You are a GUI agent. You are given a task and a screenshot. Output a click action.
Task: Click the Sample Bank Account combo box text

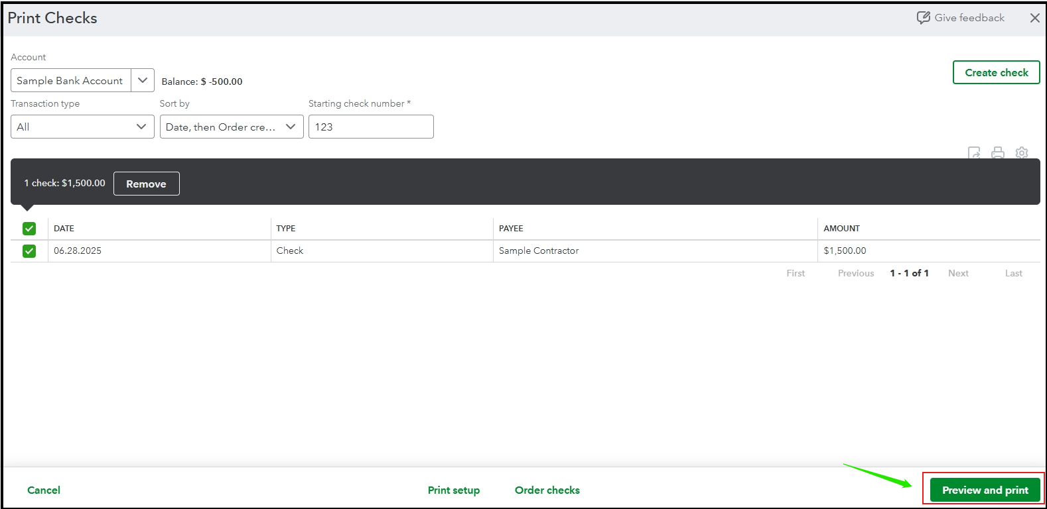point(70,80)
